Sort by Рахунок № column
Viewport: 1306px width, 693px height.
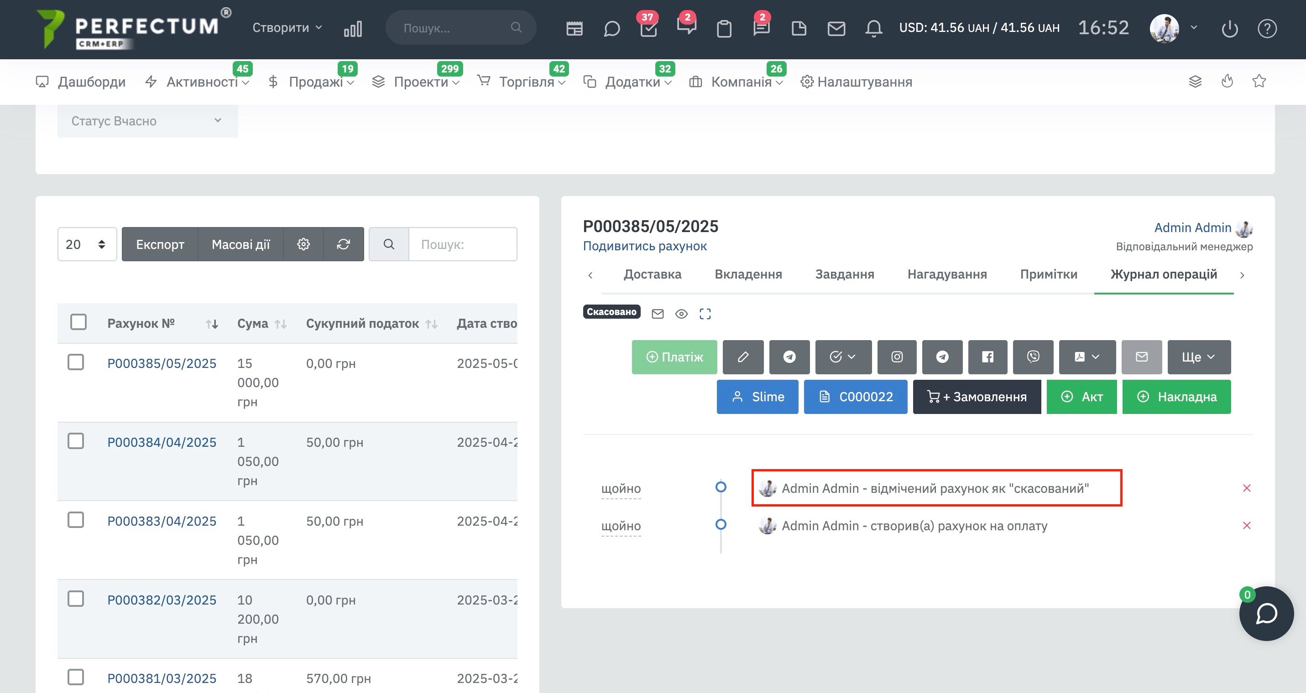tap(162, 323)
